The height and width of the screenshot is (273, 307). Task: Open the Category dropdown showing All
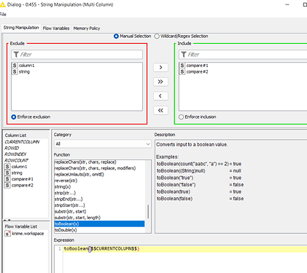pyautogui.click(x=103, y=144)
